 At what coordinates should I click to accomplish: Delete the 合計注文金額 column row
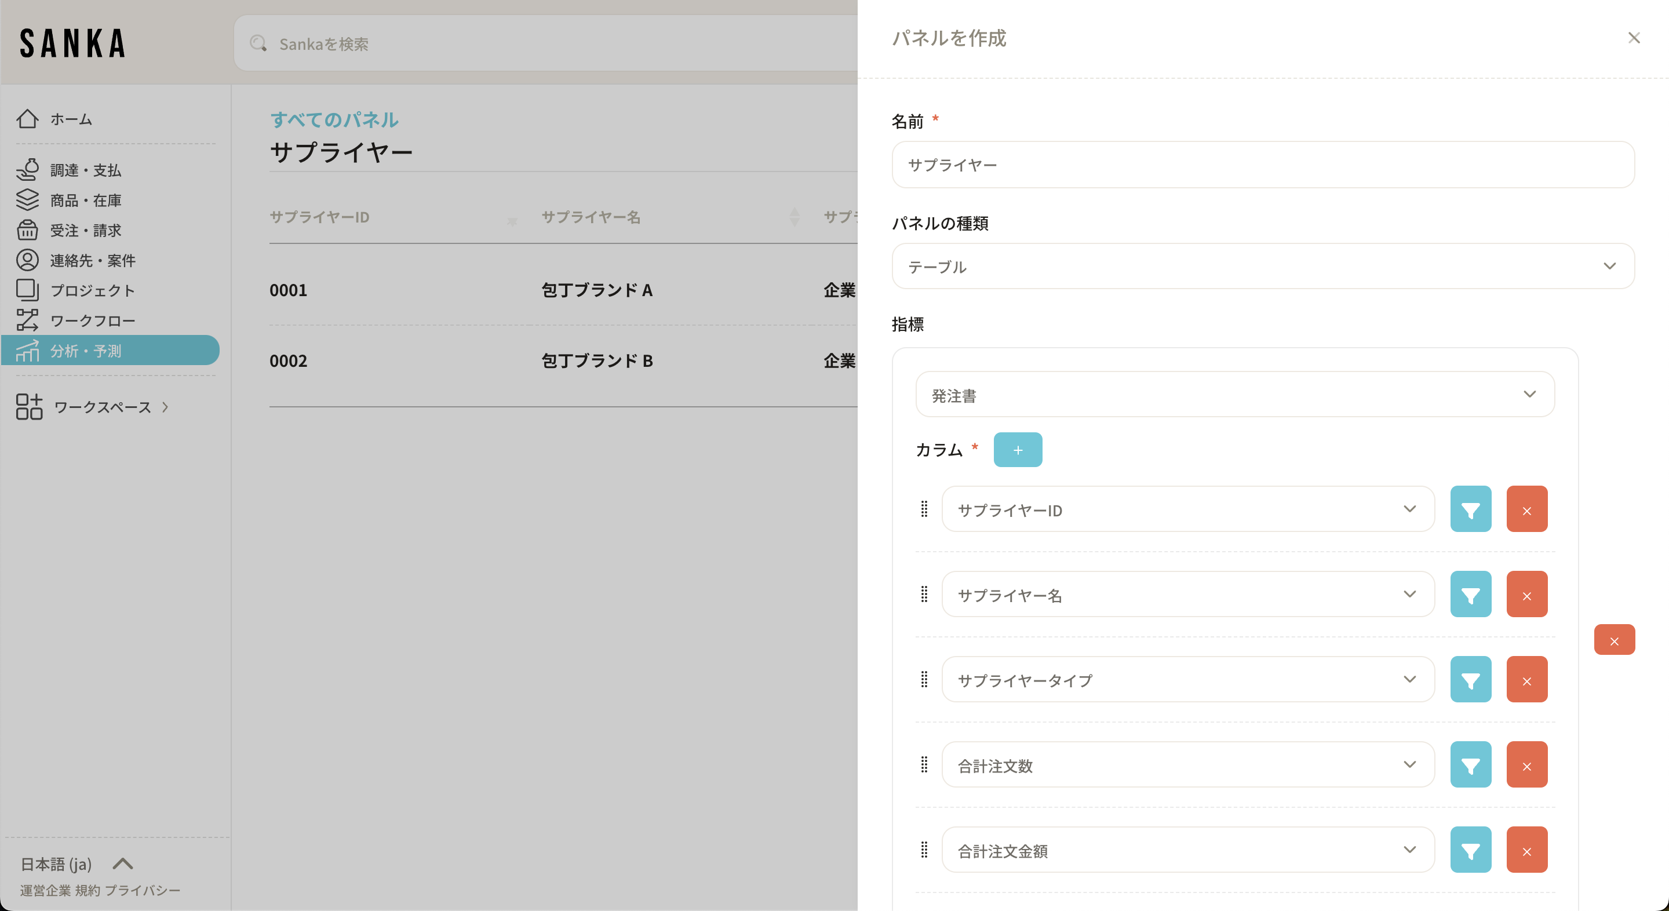pos(1526,850)
